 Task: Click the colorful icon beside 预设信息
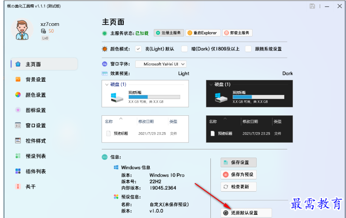[116, 197]
